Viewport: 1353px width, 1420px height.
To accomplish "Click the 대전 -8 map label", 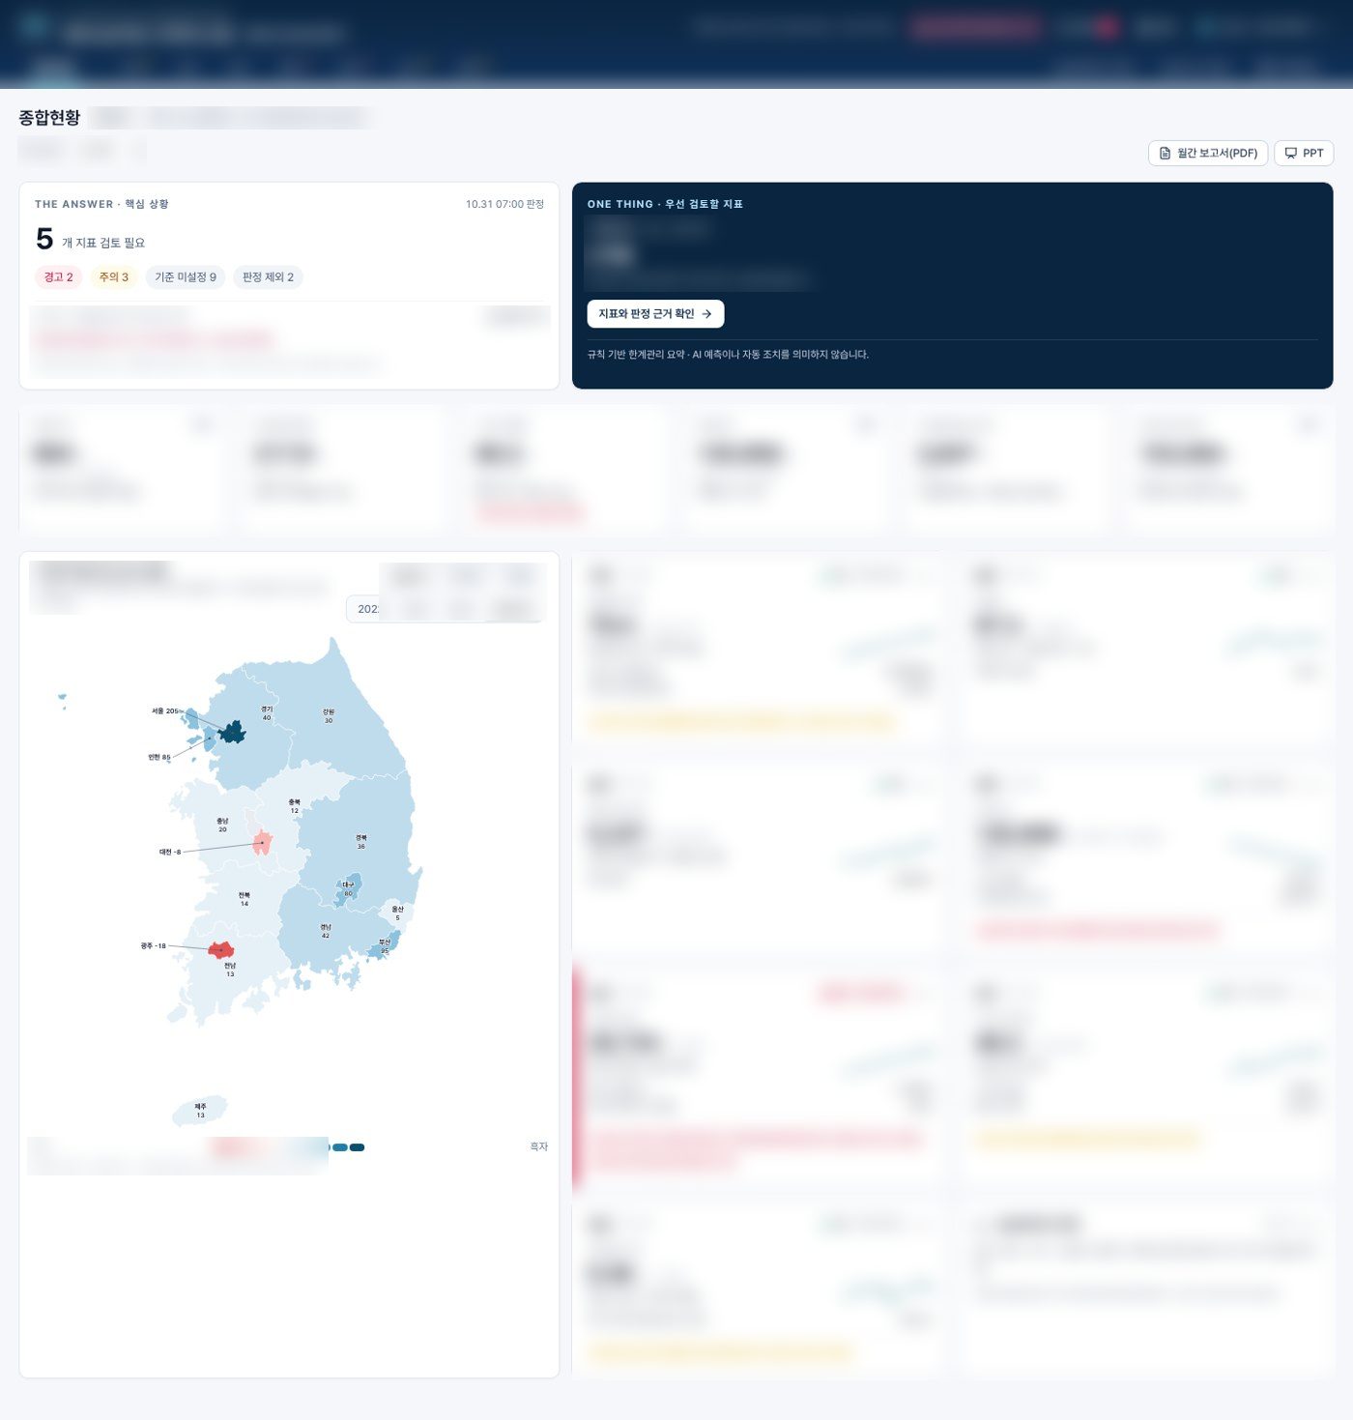I will pyautogui.click(x=170, y=852).
